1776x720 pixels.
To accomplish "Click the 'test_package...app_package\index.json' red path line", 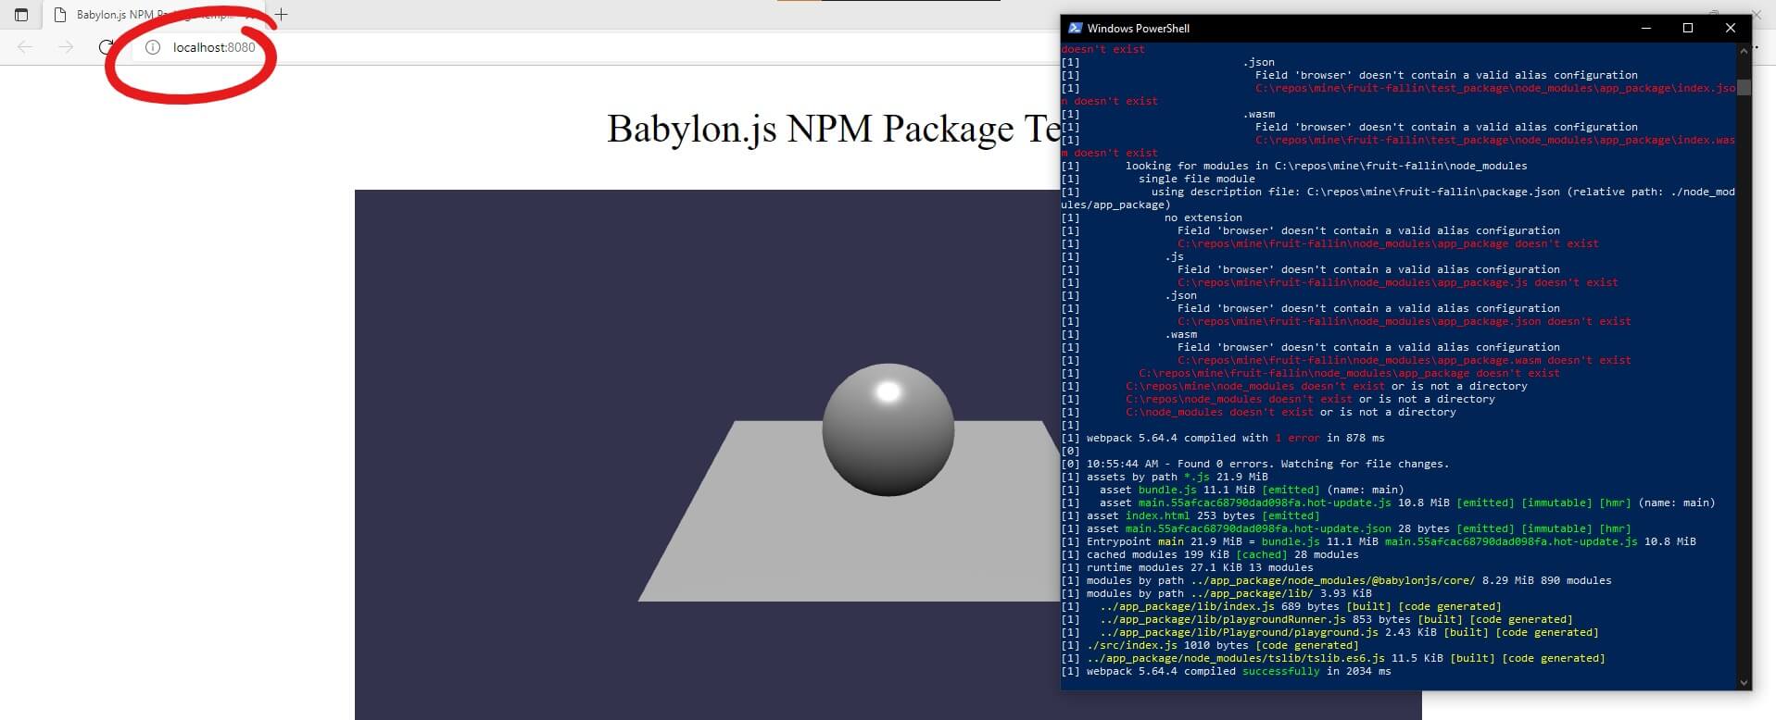I will point(1495,88).
